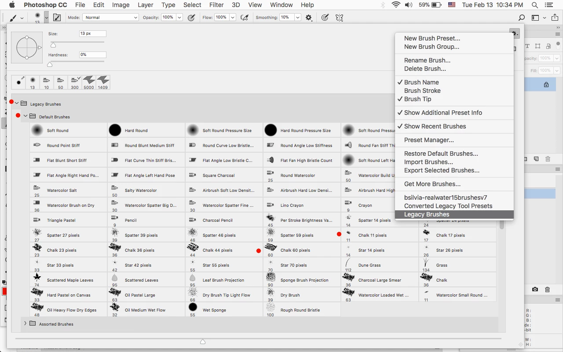Open the Opacity dropdown arrow
The height and width of the screenshot is (352, 563).
(179, 18)
